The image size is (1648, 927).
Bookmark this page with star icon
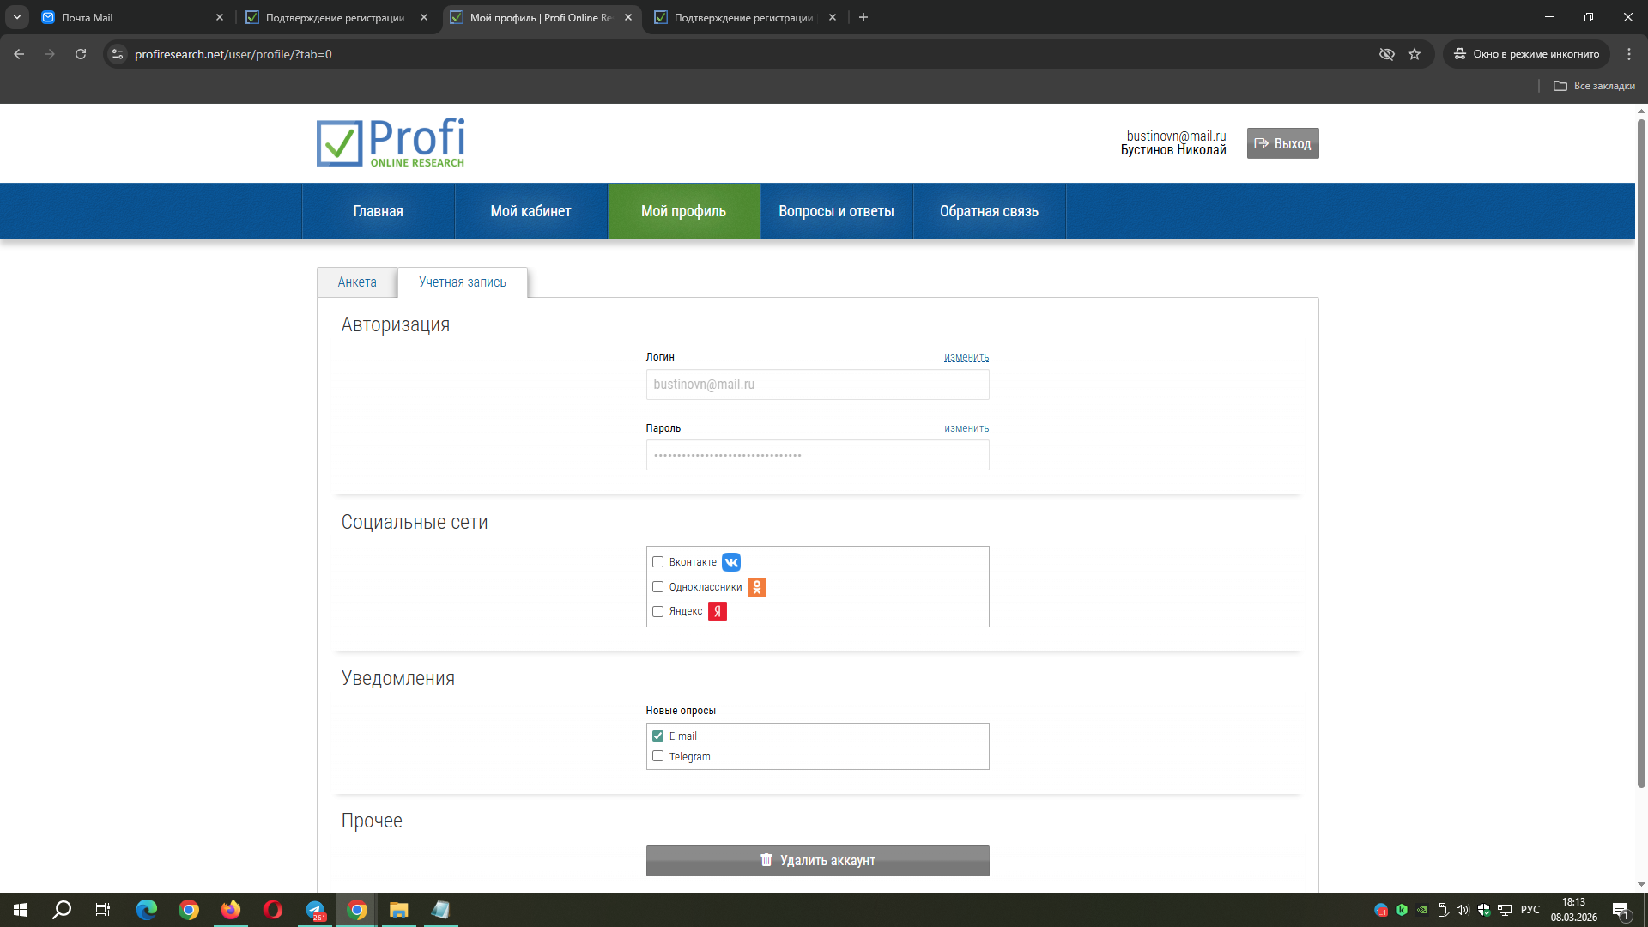point(1415,54)
